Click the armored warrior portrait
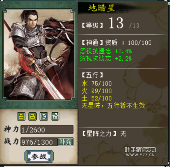 click(x=39, y=55)
